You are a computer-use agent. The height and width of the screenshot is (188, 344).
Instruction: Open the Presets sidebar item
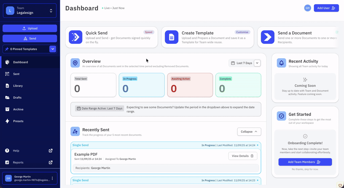pos(18,121)
